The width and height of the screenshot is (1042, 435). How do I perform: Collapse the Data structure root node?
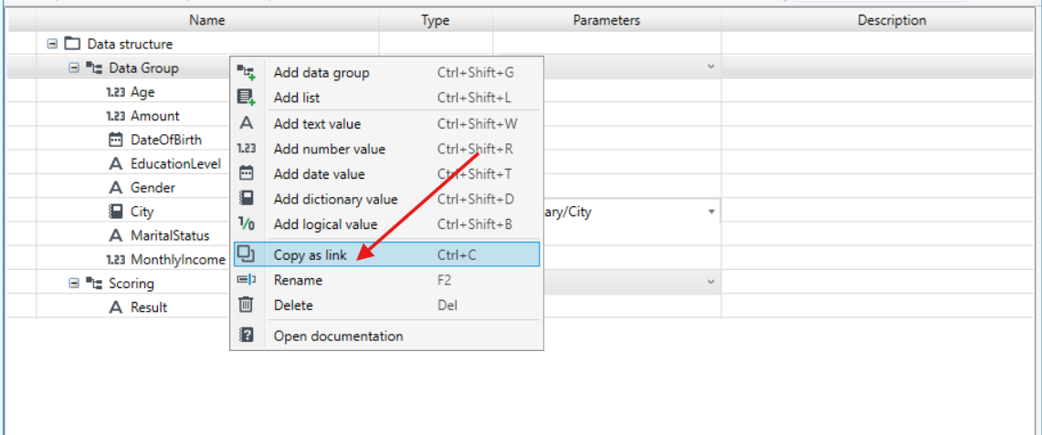click(52, 44)
